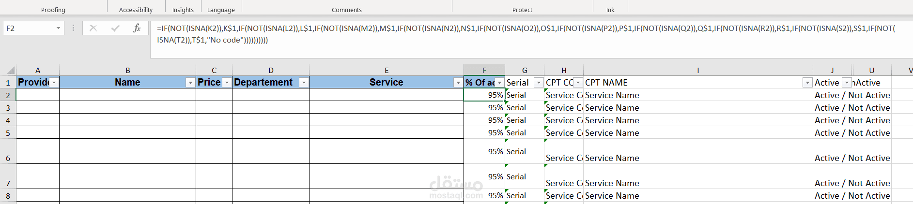913x204 pixels.
Task: Open the Service column filter dropdown
Action: (458, 83)
